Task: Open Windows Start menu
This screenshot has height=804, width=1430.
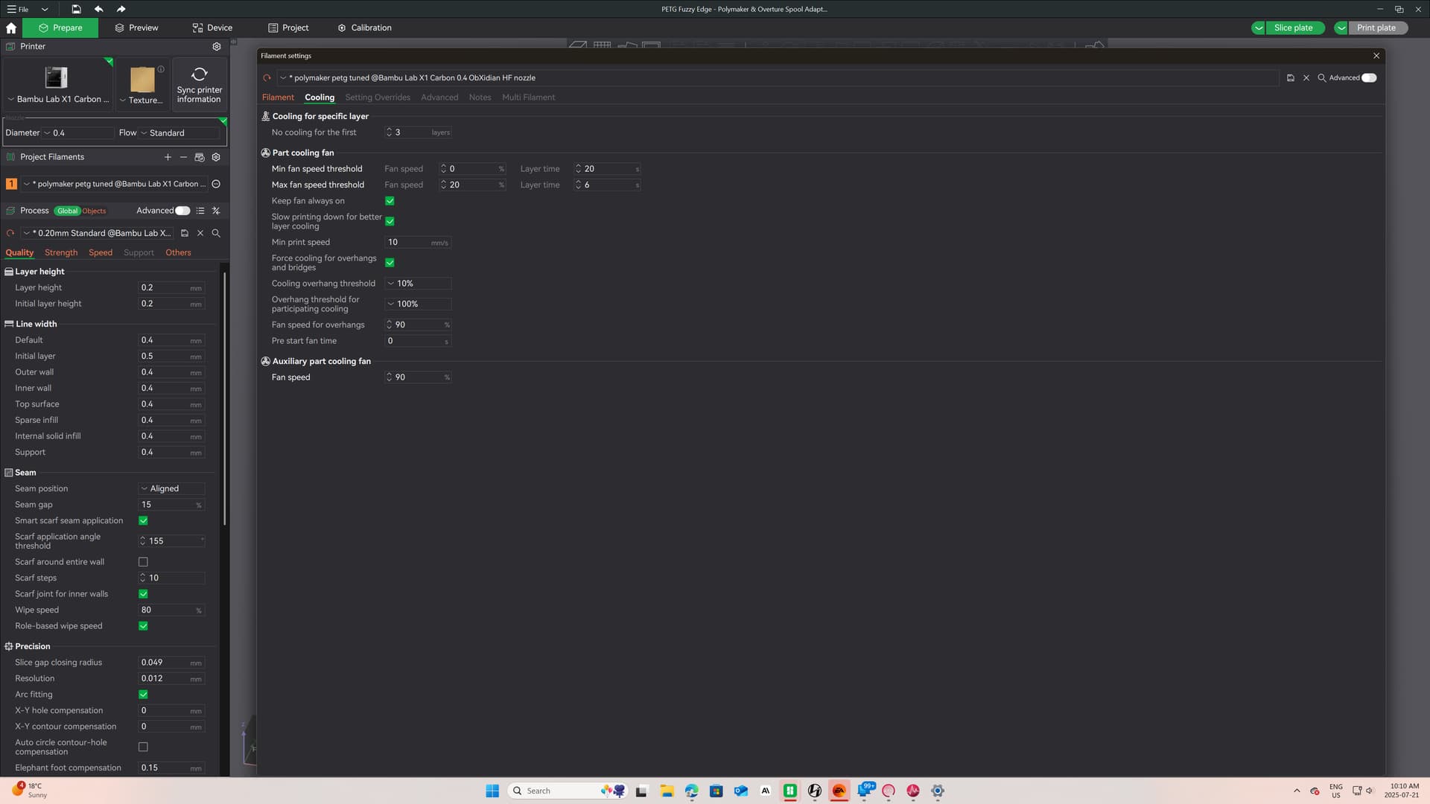Action: (x=492, y=791)
